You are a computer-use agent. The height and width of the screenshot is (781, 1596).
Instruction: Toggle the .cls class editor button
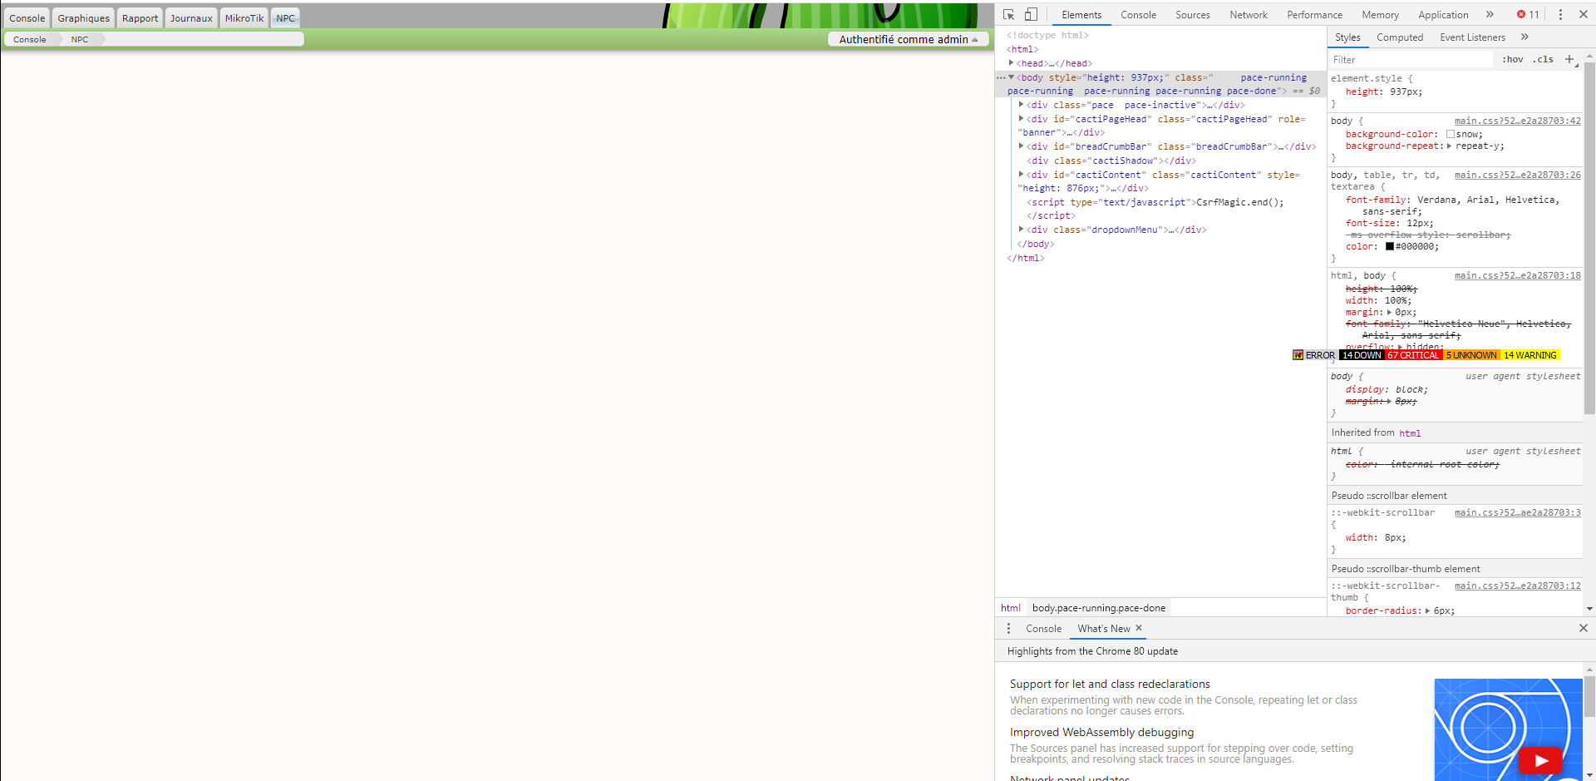(x=1543, y=59)
